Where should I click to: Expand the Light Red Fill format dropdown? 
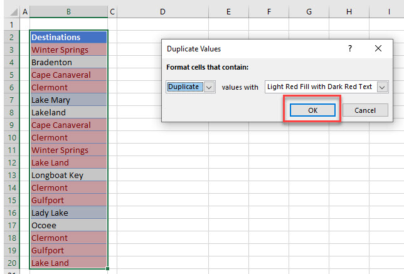382,87
